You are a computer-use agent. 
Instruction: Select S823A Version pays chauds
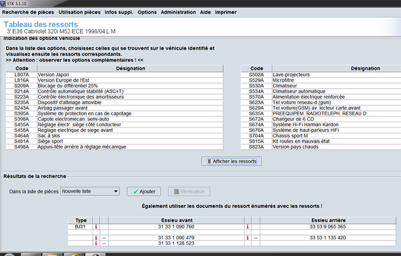[x=321, y=147]
